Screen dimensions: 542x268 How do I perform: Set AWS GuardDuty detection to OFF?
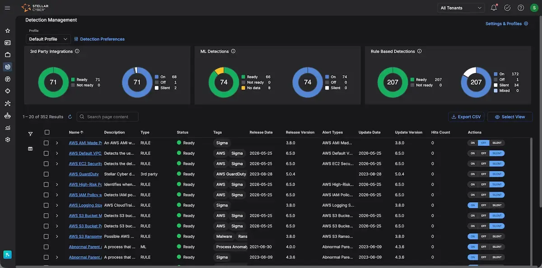pos(483,174)
